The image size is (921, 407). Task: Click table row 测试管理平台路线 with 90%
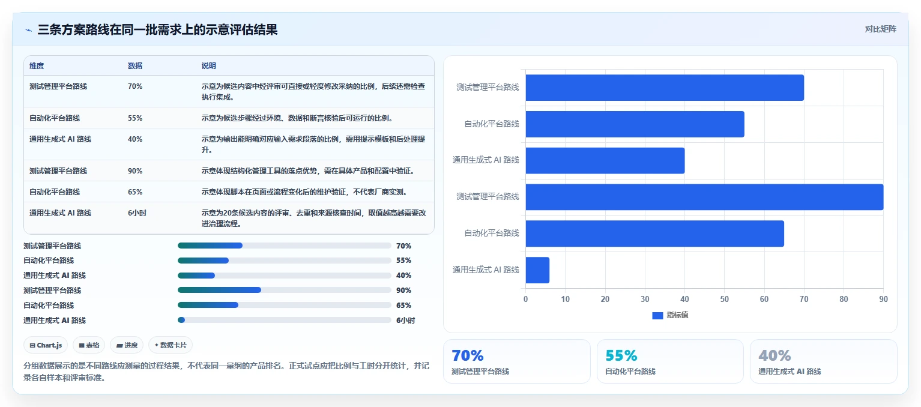coord(229,170)
